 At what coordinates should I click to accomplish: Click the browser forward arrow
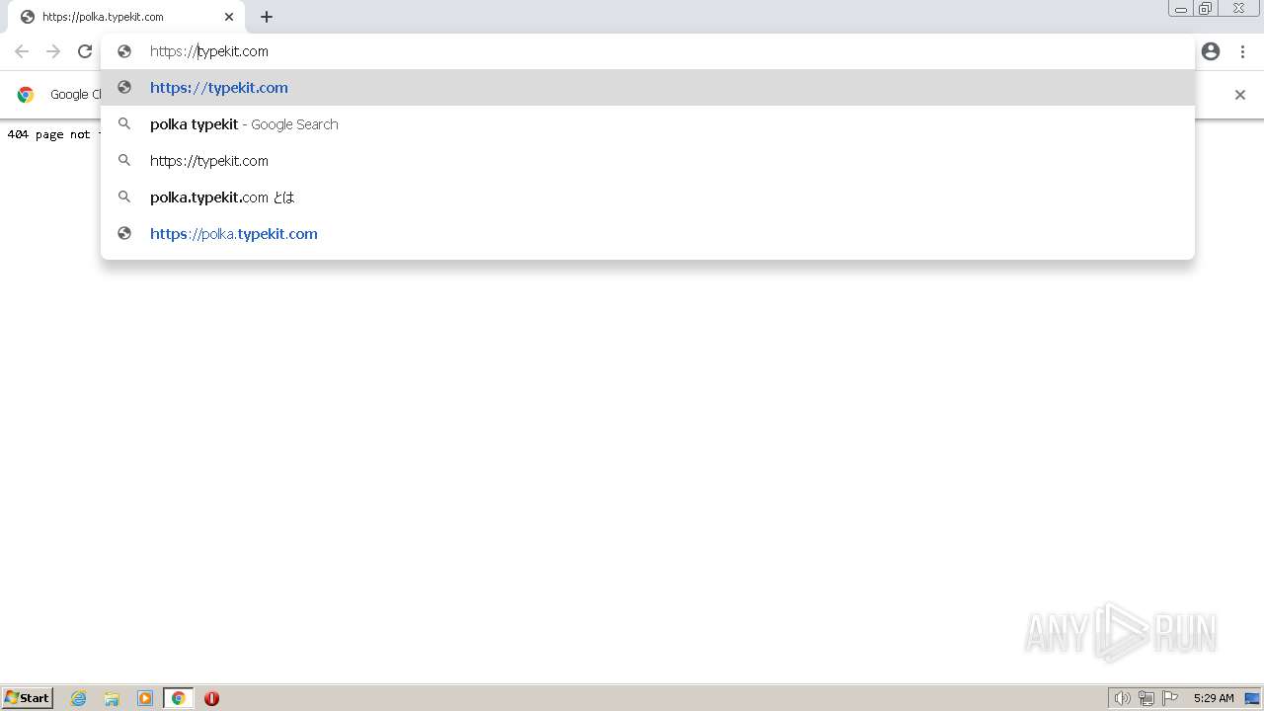coord(53,51)
